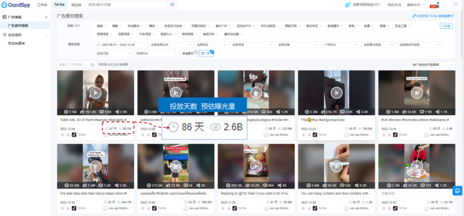
Task: Click the GoodSpy logo
Action: pyautogui.click(x=16, y=5)
